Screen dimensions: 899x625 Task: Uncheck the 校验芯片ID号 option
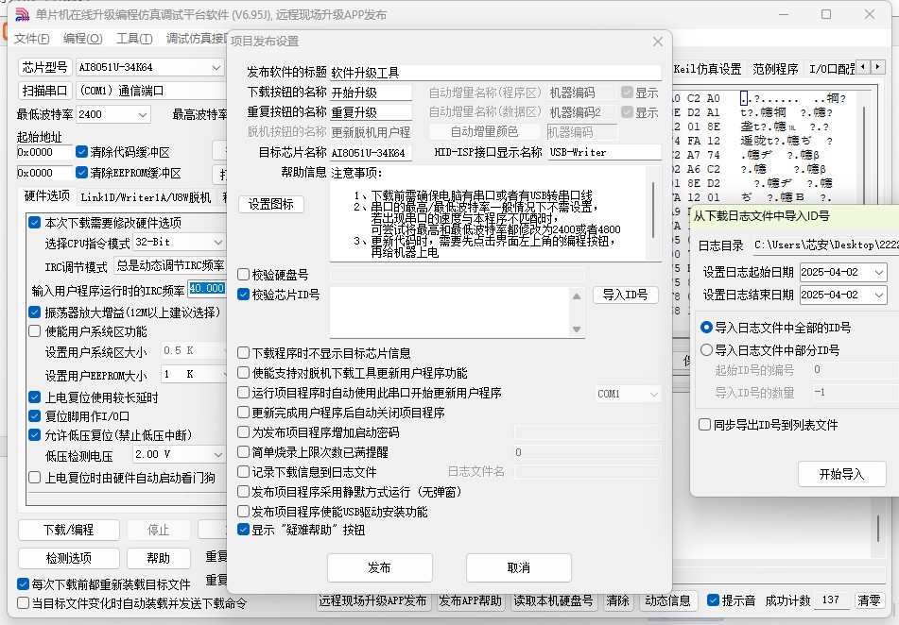pyautogui.click(x=244, y=295)
